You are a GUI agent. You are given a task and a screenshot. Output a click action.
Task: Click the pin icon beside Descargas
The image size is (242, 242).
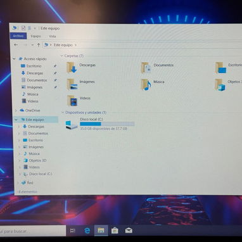(x=55, y=73)
